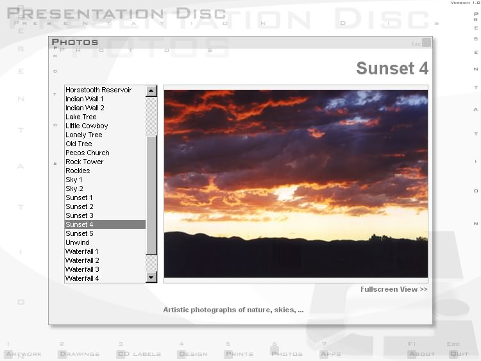Click the scrollbar track below the thumb

point(151,264)
